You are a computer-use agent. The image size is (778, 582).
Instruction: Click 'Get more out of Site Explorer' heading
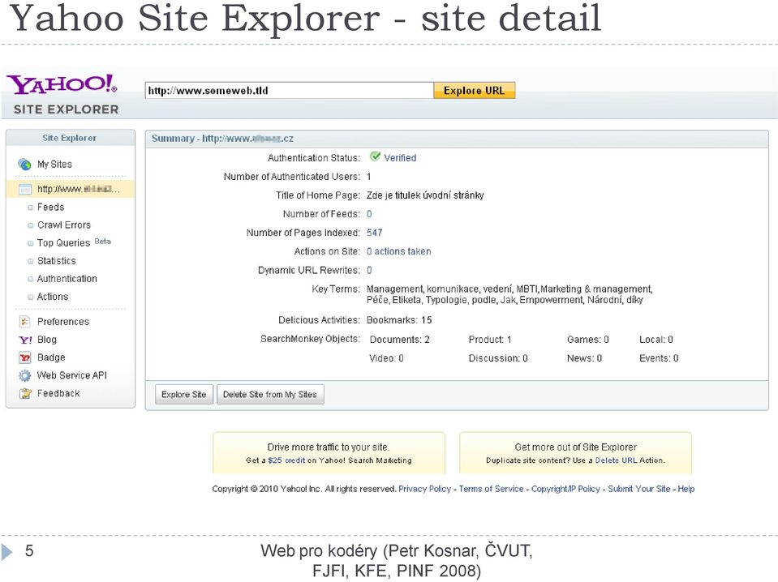coord(575,447)
